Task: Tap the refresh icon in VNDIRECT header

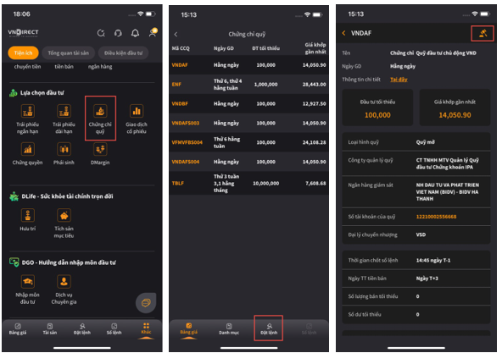Action: pyautogui.click(x=101, y=33)
